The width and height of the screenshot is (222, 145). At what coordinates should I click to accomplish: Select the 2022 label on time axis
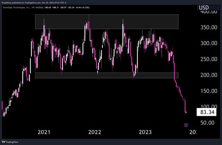95,132
